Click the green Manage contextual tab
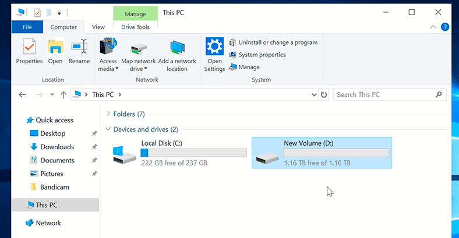This screenshot has height=238, width=459. (135, 14)
